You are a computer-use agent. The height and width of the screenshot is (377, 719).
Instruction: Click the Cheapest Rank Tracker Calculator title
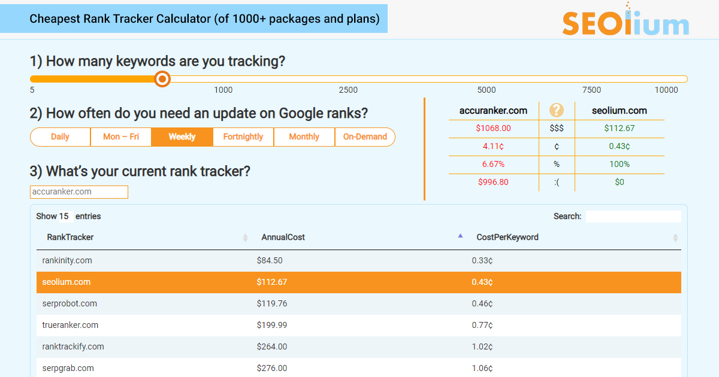(205, 19)
